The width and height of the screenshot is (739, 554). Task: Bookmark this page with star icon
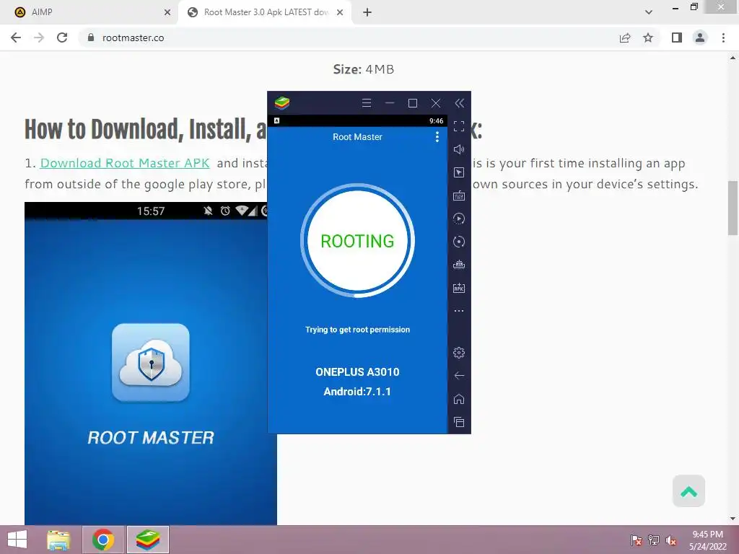pos(648,38)
